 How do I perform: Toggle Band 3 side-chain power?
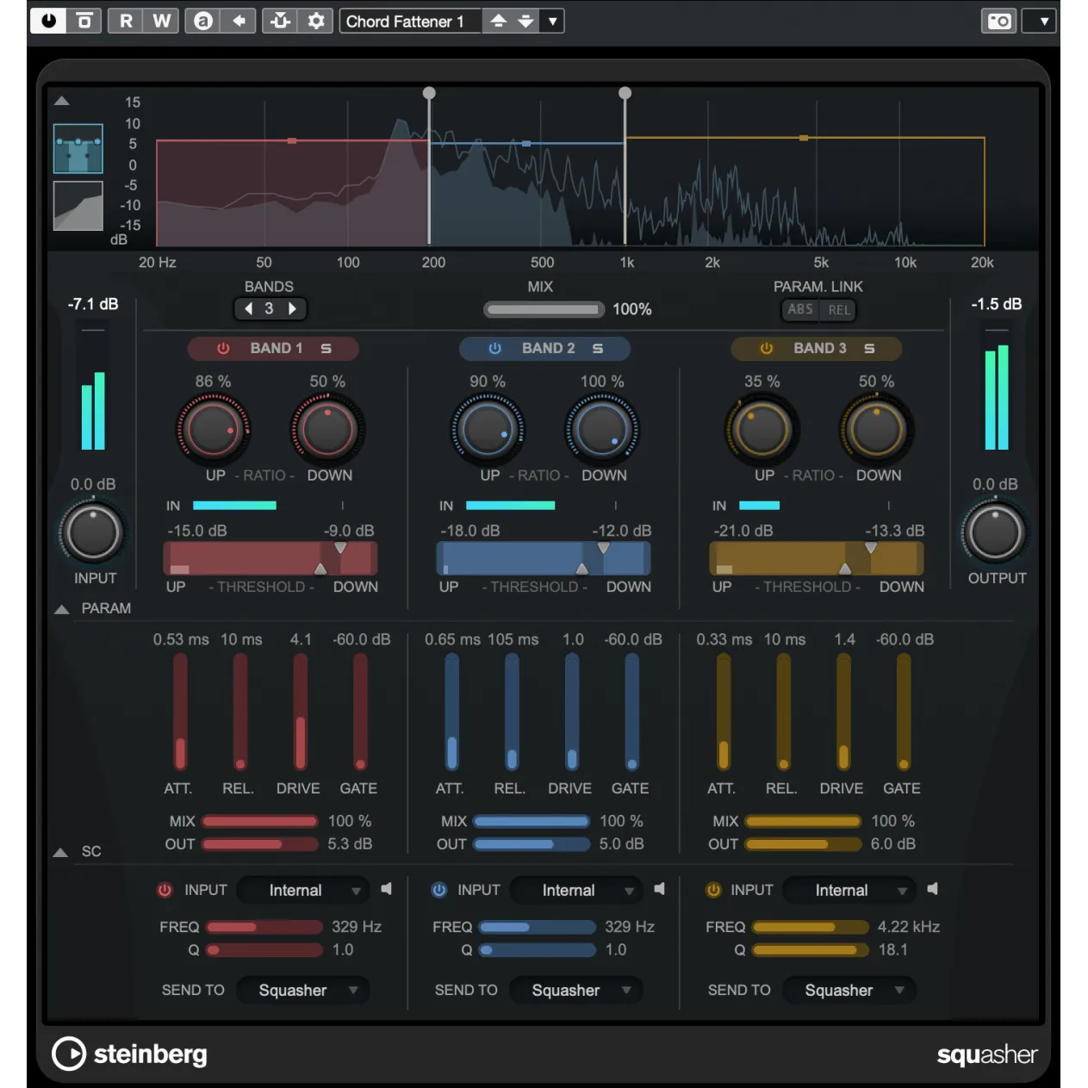[x=712, y=890]
